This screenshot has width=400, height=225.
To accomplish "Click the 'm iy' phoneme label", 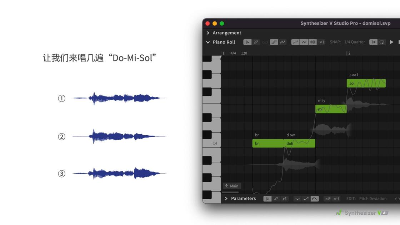I will [321, 101].
